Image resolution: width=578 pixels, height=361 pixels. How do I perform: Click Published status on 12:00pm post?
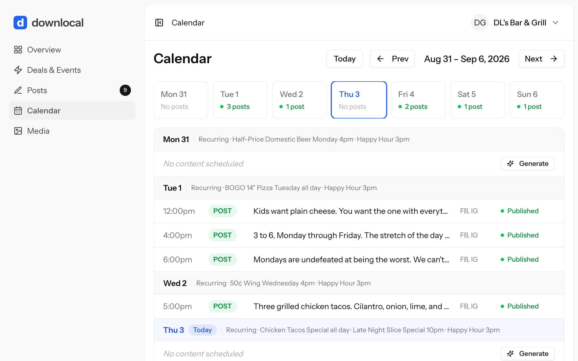tap(520, 211)
